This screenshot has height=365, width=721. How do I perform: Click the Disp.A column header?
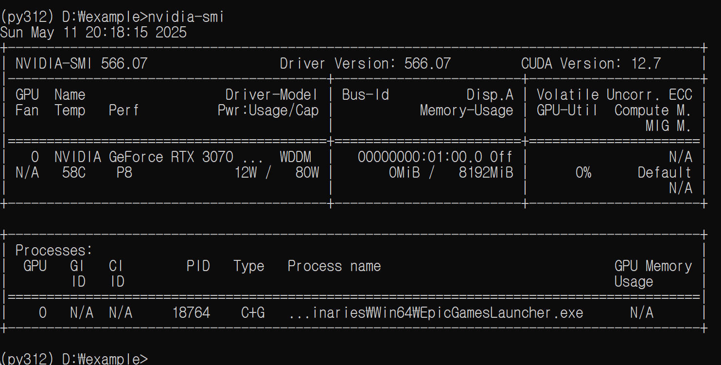click(490, 94)
